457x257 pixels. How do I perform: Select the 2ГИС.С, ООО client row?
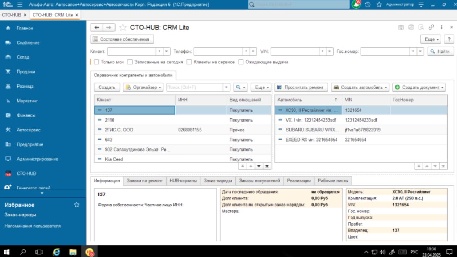[x=134, y=130]
